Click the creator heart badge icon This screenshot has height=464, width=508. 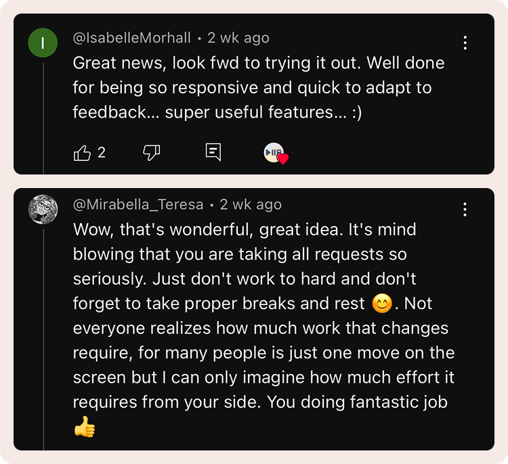274,152
